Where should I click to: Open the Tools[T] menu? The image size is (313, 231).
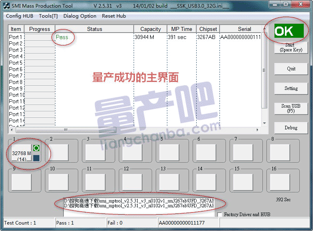pos(48,16)
